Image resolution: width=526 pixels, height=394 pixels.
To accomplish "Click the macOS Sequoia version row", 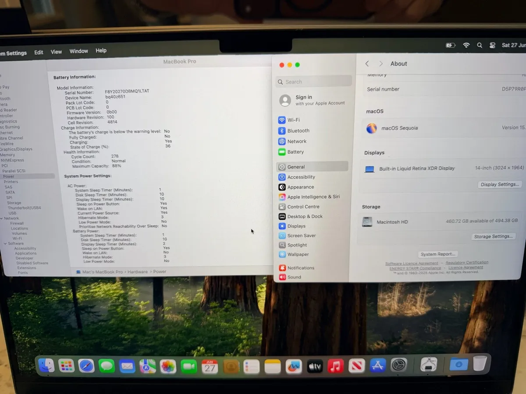I will 443,128.
